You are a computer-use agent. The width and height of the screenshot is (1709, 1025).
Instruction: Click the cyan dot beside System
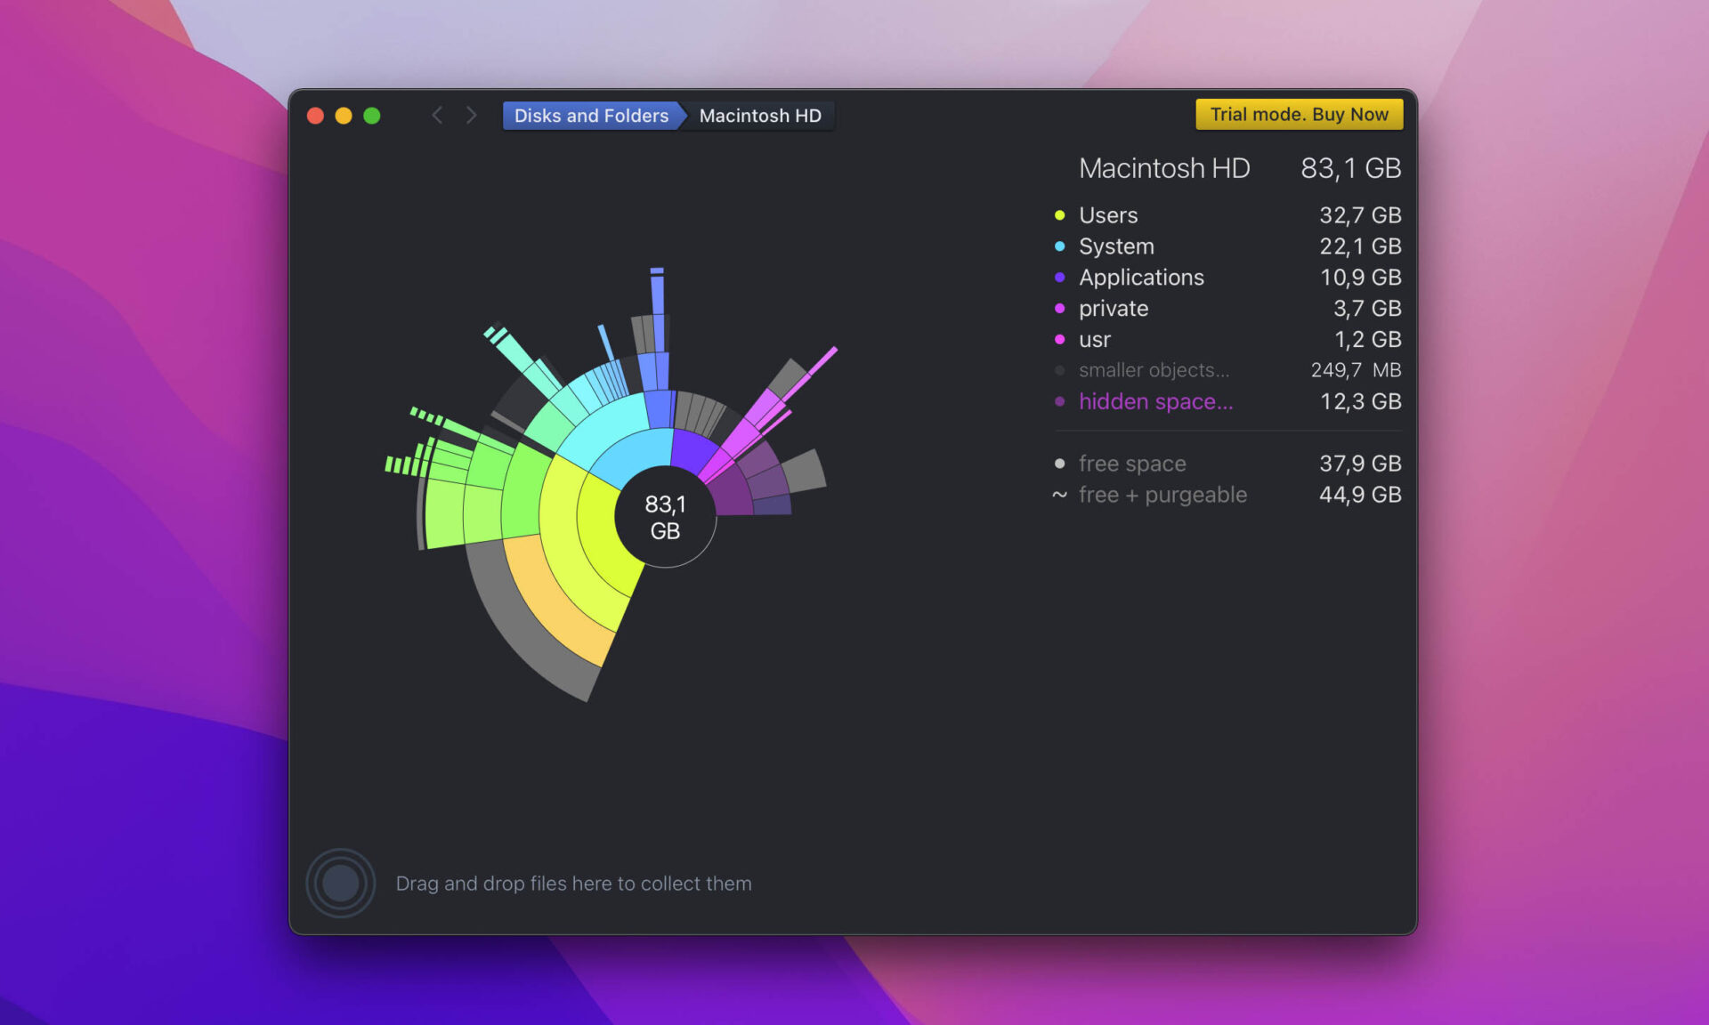(x=1059, y=246)
